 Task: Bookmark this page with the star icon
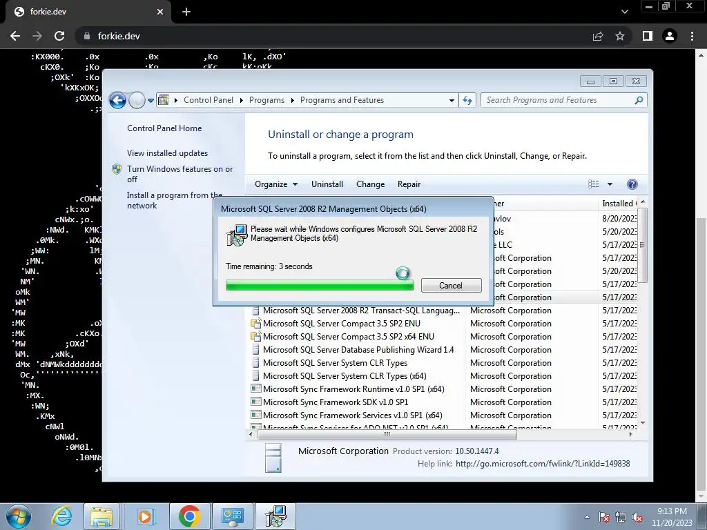coord(620,36)
